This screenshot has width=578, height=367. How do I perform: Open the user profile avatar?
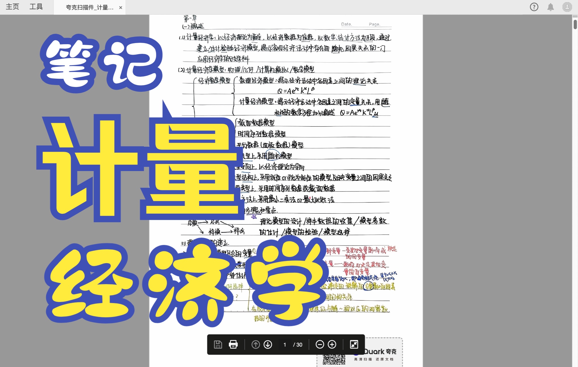[567, 7]
